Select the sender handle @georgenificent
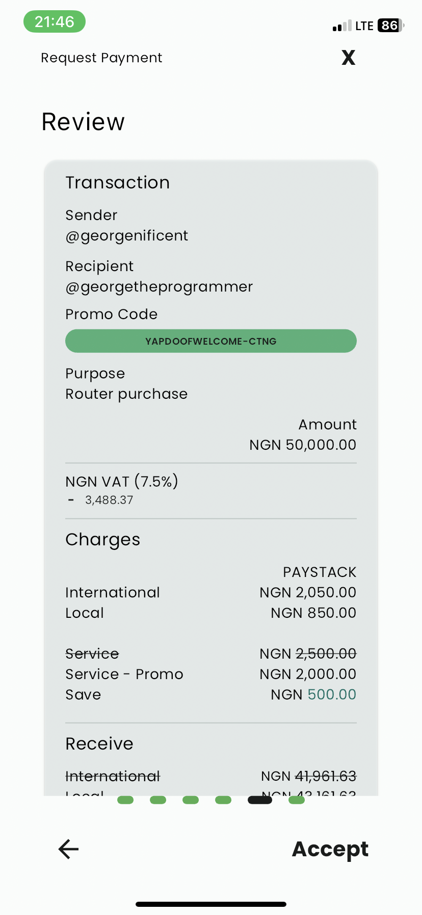This screenshot has height=915, width=422. (127, 235)
